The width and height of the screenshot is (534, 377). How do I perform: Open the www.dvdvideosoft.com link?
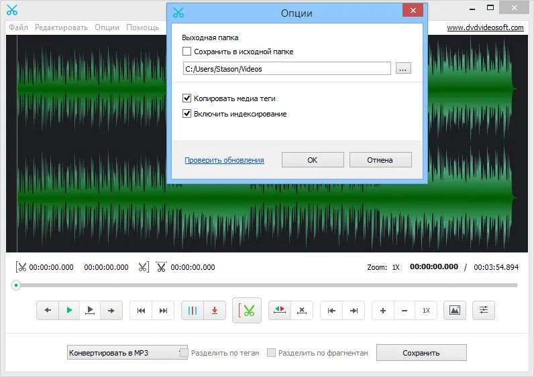point(485,27)
